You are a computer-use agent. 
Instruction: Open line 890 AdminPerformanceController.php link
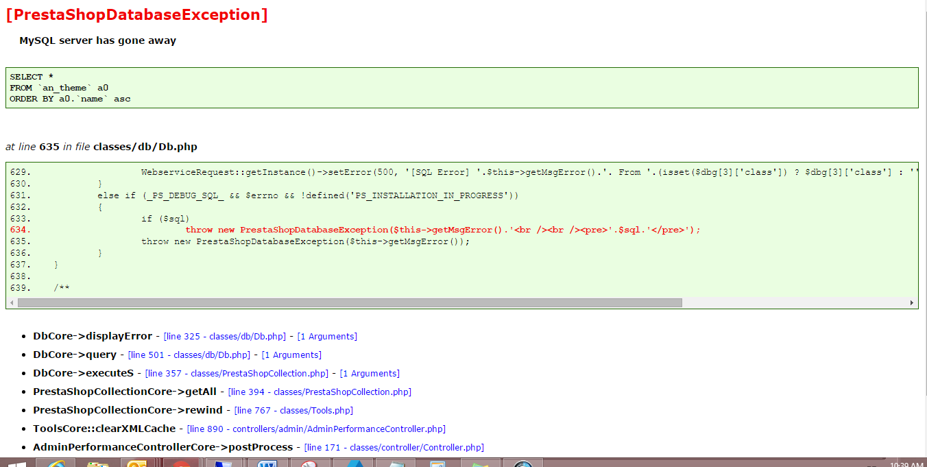pyautogui.click(x=316, y=429)
